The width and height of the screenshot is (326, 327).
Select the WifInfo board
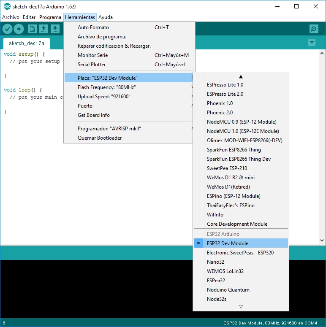[241, 215]
